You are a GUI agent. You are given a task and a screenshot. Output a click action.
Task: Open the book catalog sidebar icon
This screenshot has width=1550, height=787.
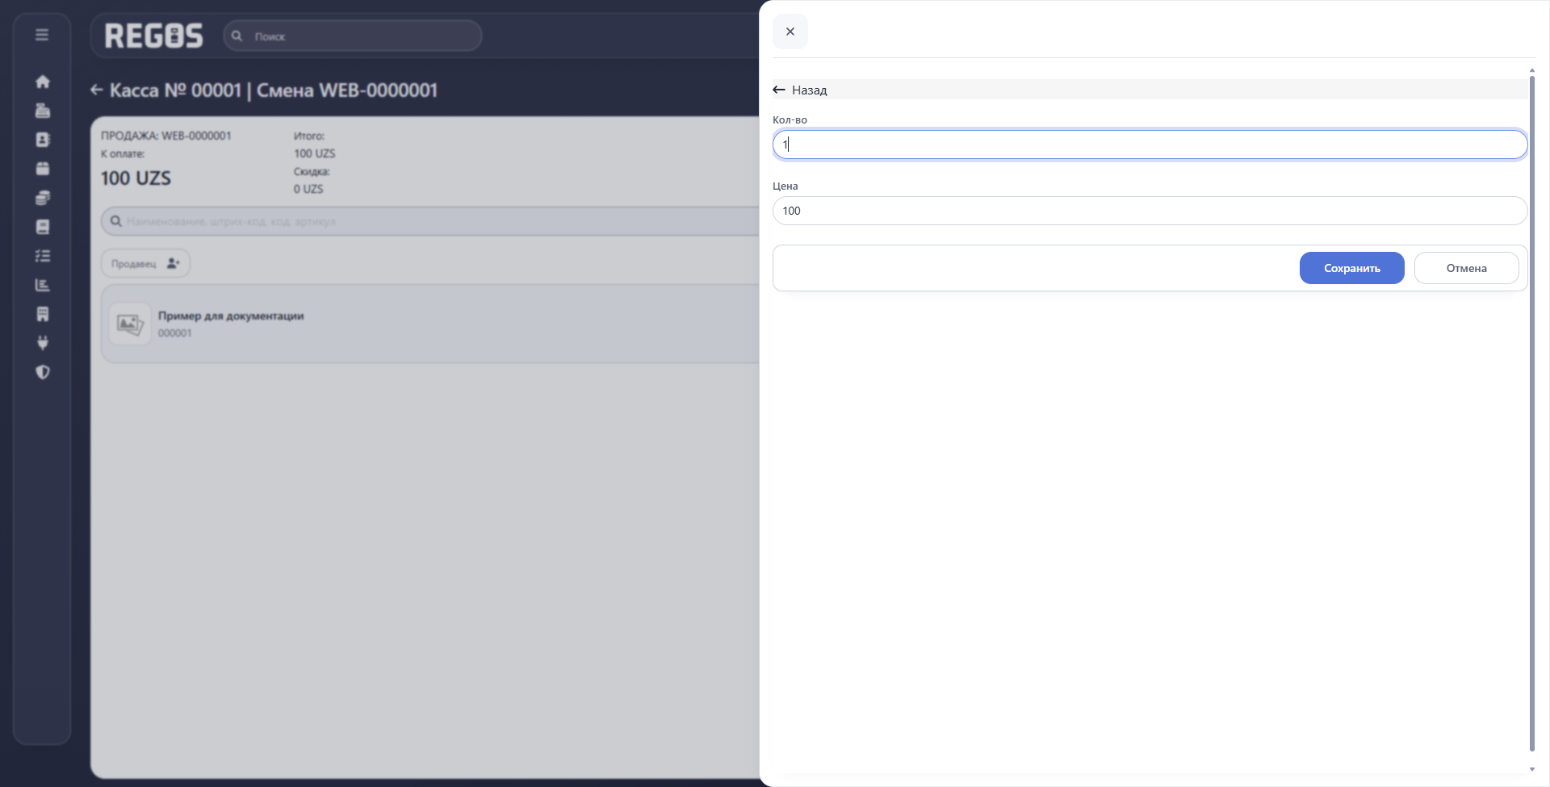tap(43, 227)
